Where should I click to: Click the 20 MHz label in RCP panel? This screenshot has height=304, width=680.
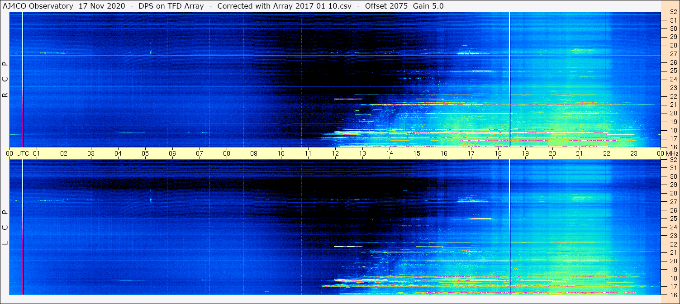673,113
